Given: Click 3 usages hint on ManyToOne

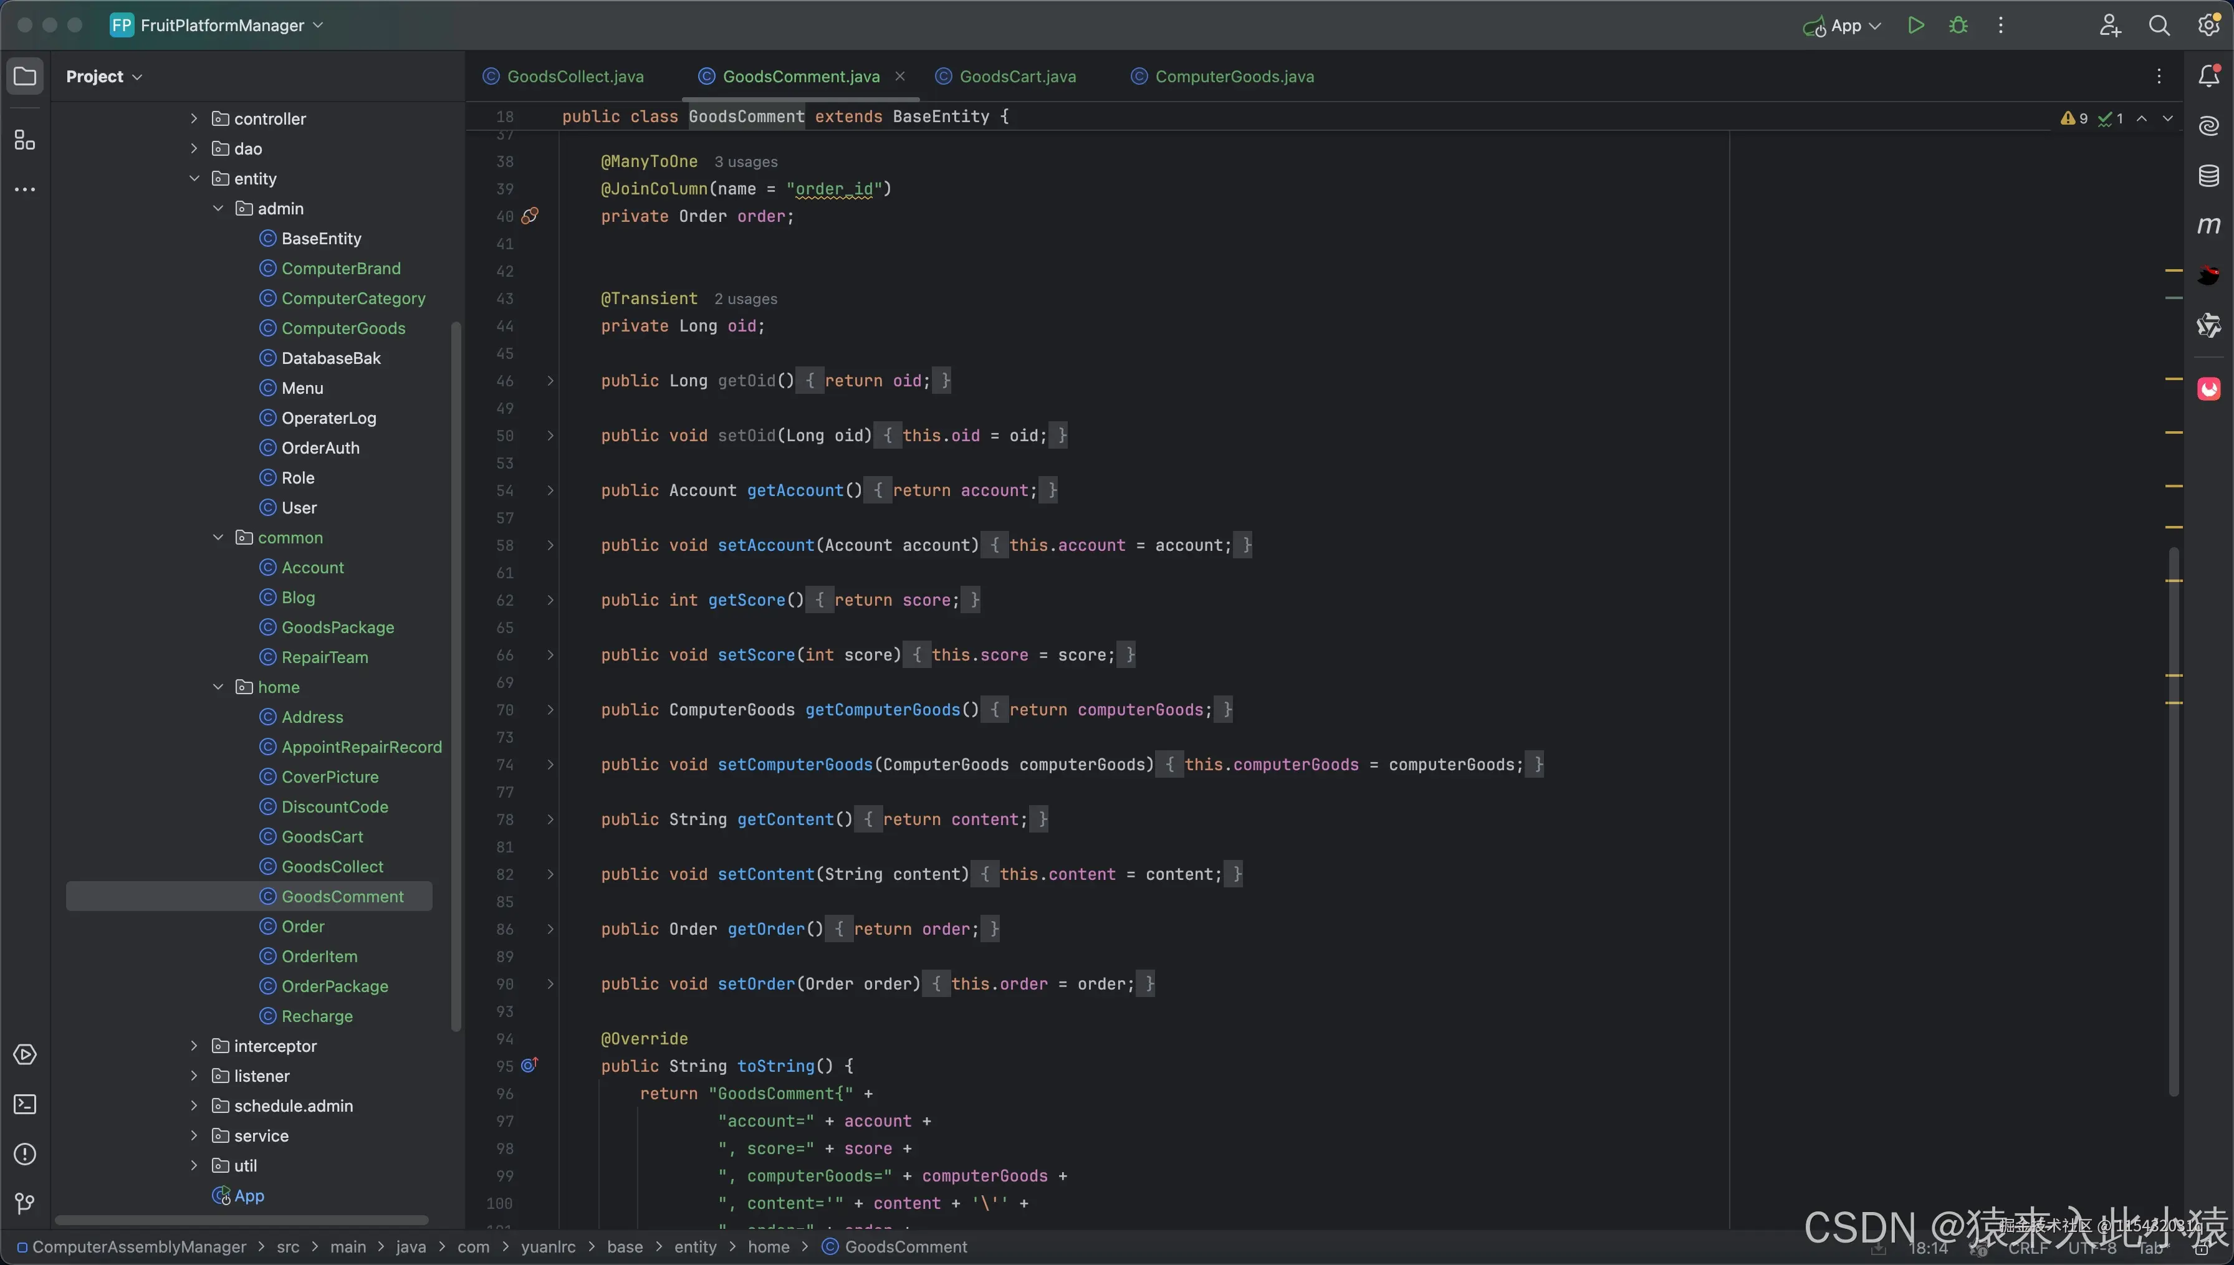Looking at the screenshot, I should (x=745, y=161).
